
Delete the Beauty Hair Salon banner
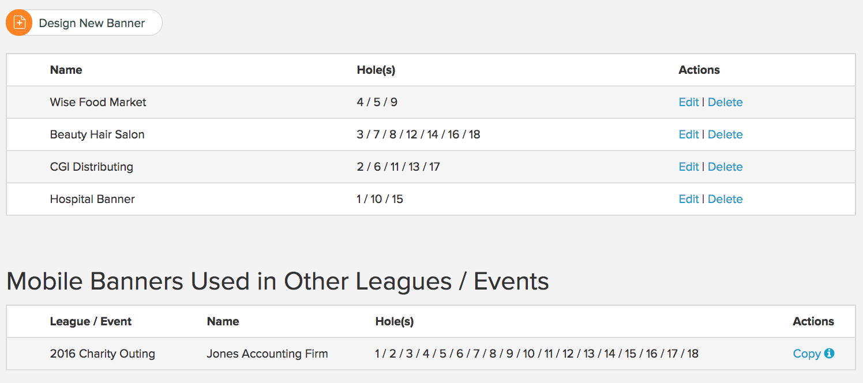point(725,134)
